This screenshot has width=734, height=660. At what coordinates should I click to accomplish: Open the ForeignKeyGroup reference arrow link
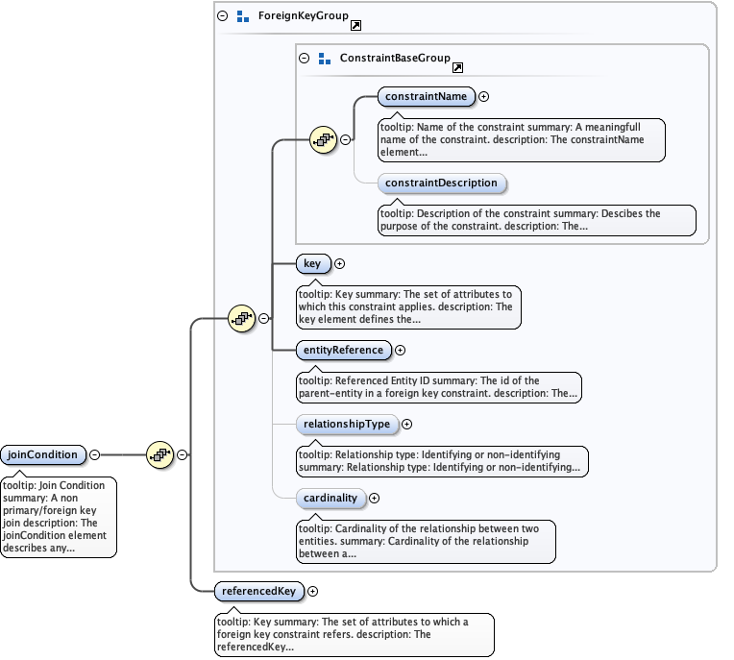(356, 24)
